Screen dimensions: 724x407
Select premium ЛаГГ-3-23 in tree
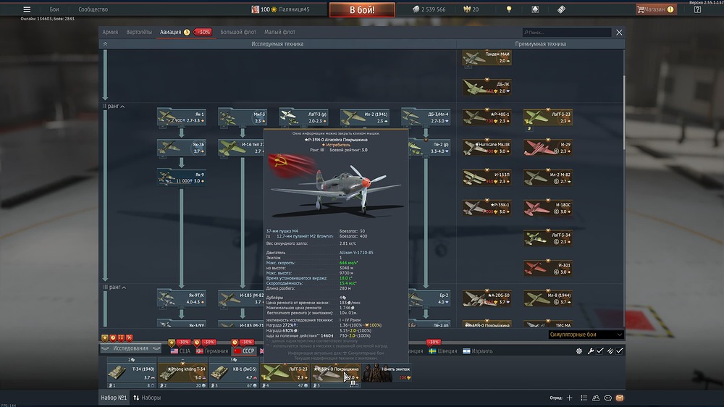tap(548, 117)
